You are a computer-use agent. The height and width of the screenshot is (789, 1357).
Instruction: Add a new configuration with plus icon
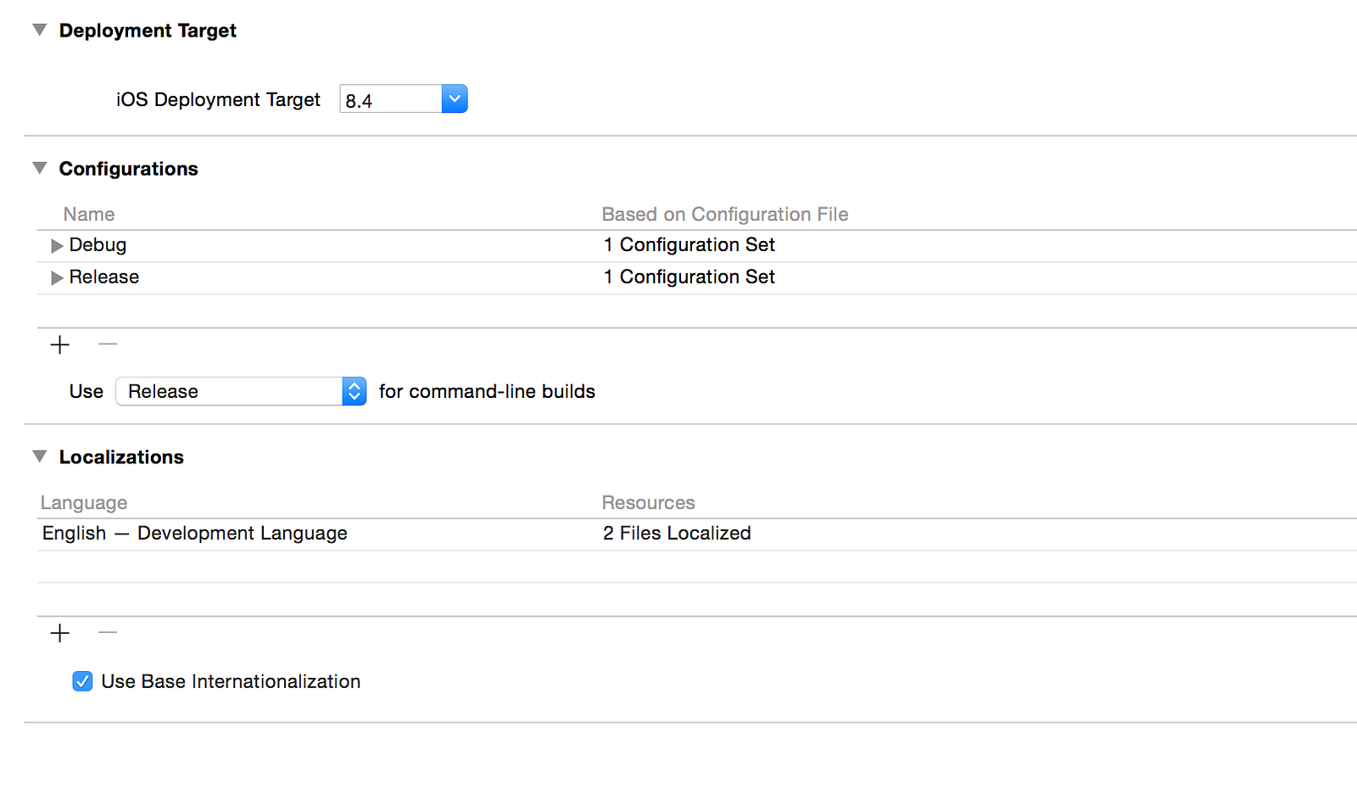tap(60, 344)
